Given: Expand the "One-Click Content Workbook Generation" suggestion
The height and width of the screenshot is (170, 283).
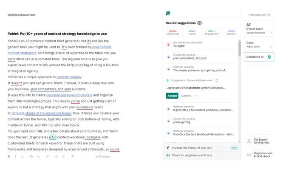Looking at the screenshot, I should (201, 133).
